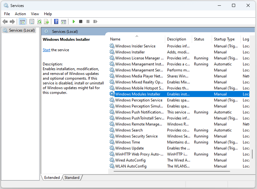Click the green Start Service icon
The height and width of the screenshot is (189, 257).
[x=74, y=21]
